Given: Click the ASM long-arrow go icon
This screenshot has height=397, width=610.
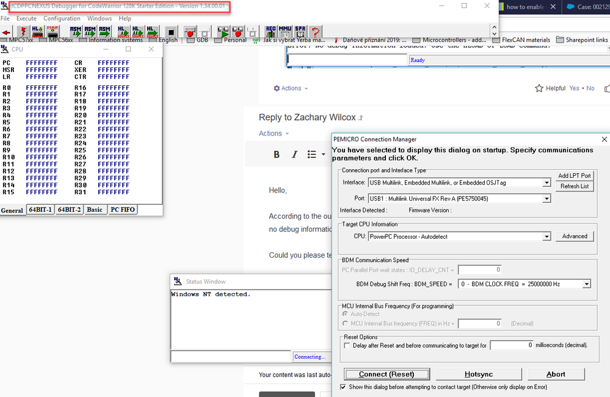Looking at the screenshot, I should click(104, 32).
